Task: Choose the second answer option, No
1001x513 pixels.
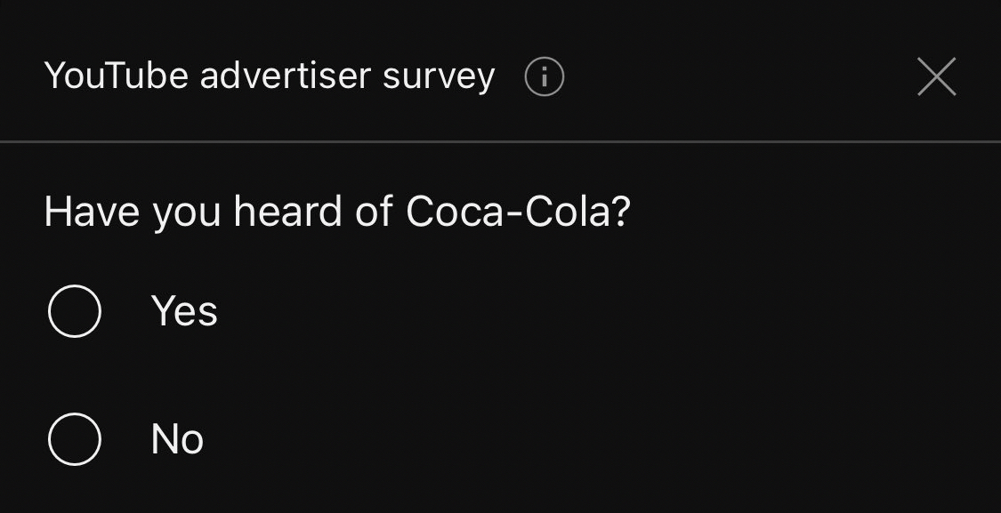Action: 74,438
